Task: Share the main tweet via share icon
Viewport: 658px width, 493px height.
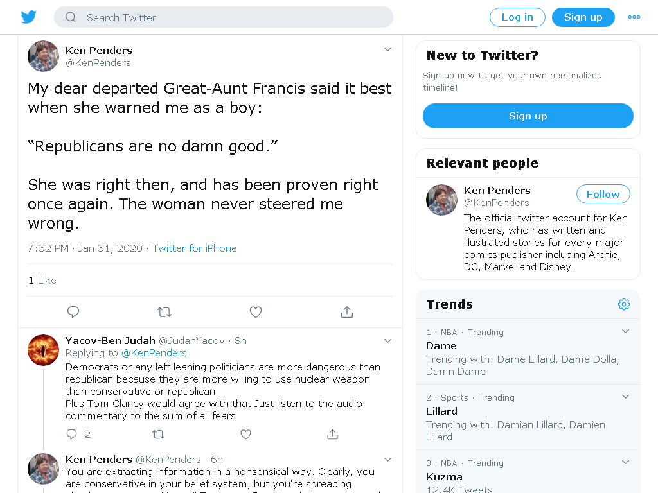Action: click(x=347, y=312)
